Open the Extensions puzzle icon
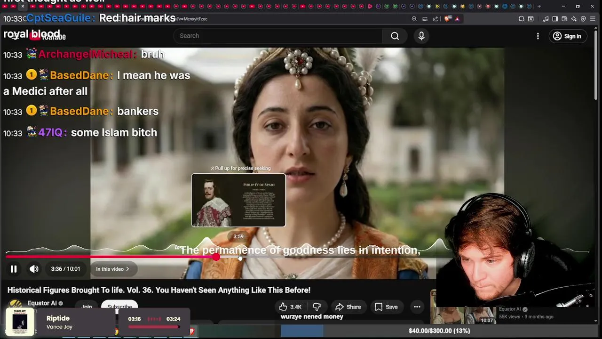This screenshot has width=602, height=339. coord(522,19)
